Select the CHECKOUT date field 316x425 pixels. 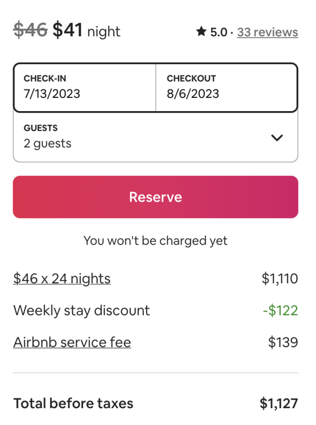pyautogui.click(x=226, y=87)
